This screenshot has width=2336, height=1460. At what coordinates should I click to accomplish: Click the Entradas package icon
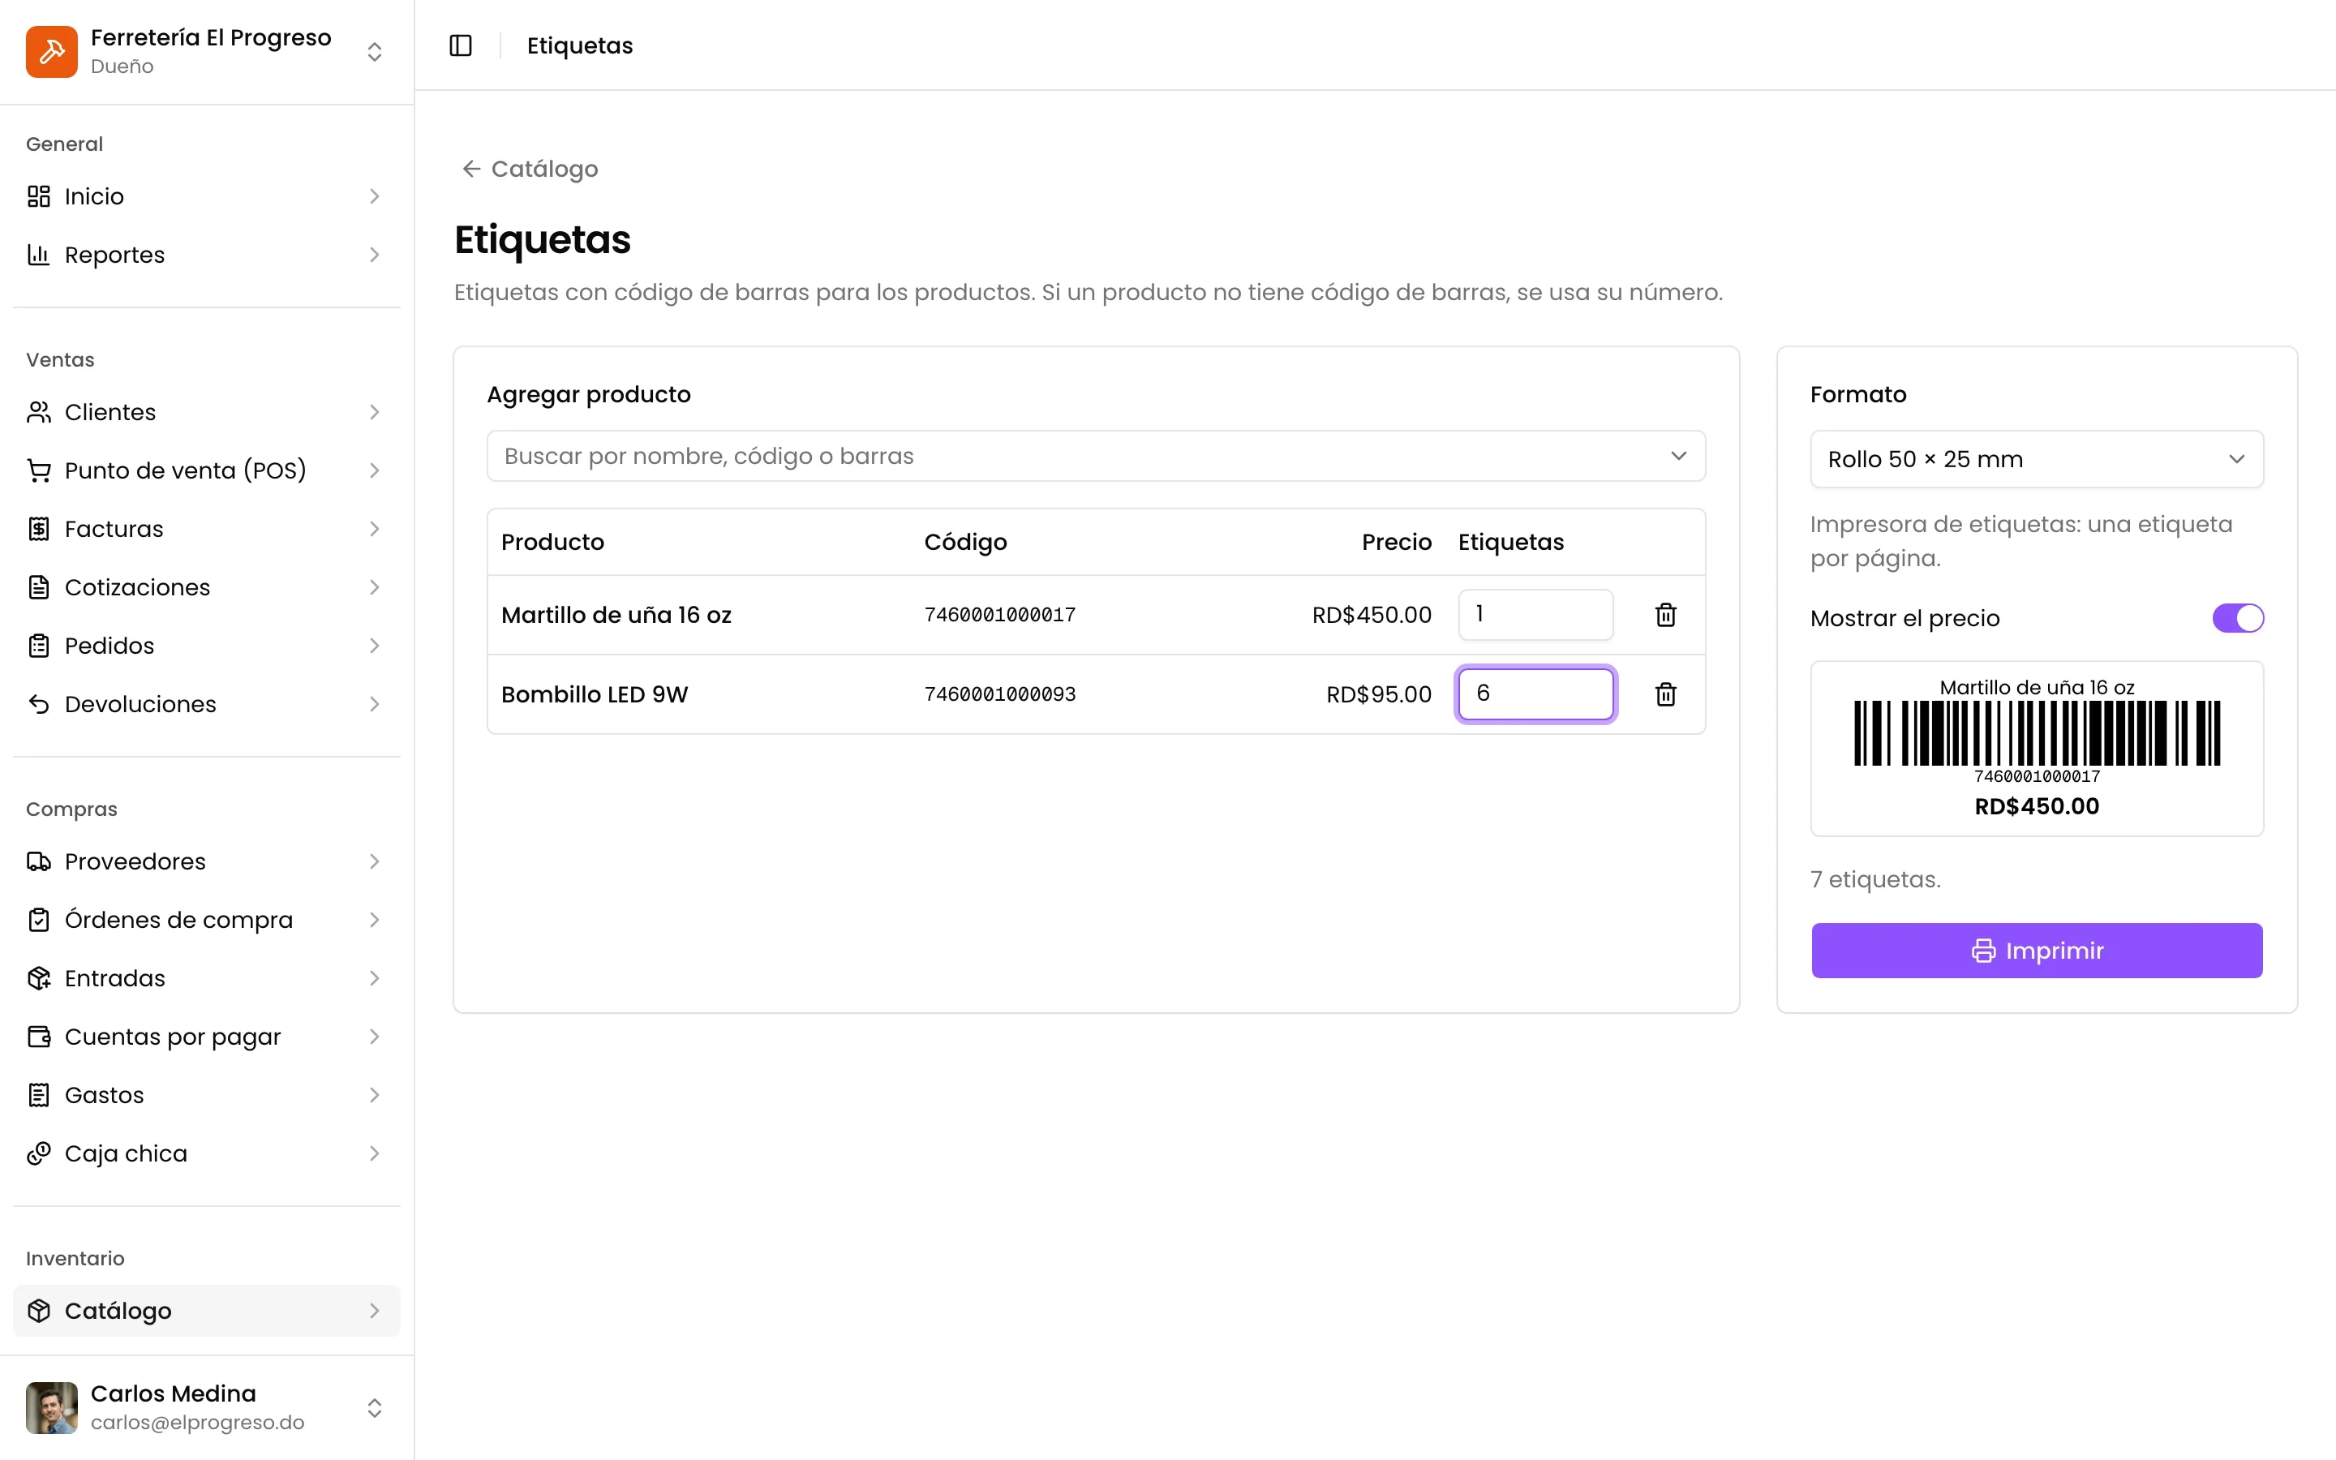[x=39, y=978]
